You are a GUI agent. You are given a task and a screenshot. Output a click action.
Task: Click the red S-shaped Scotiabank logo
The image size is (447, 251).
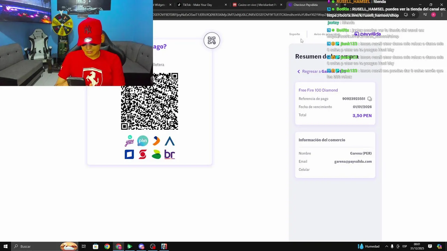point(142,154)
